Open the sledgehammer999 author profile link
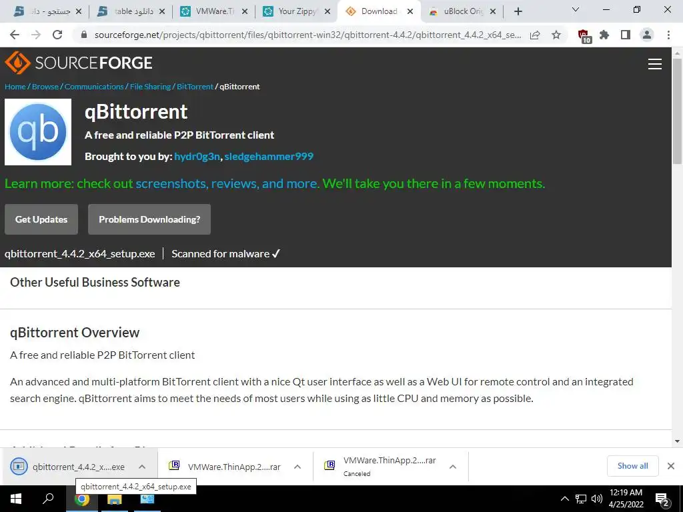The height and width of the screenshot is (512, 683). pyautogui.click(x=269, y=156)
